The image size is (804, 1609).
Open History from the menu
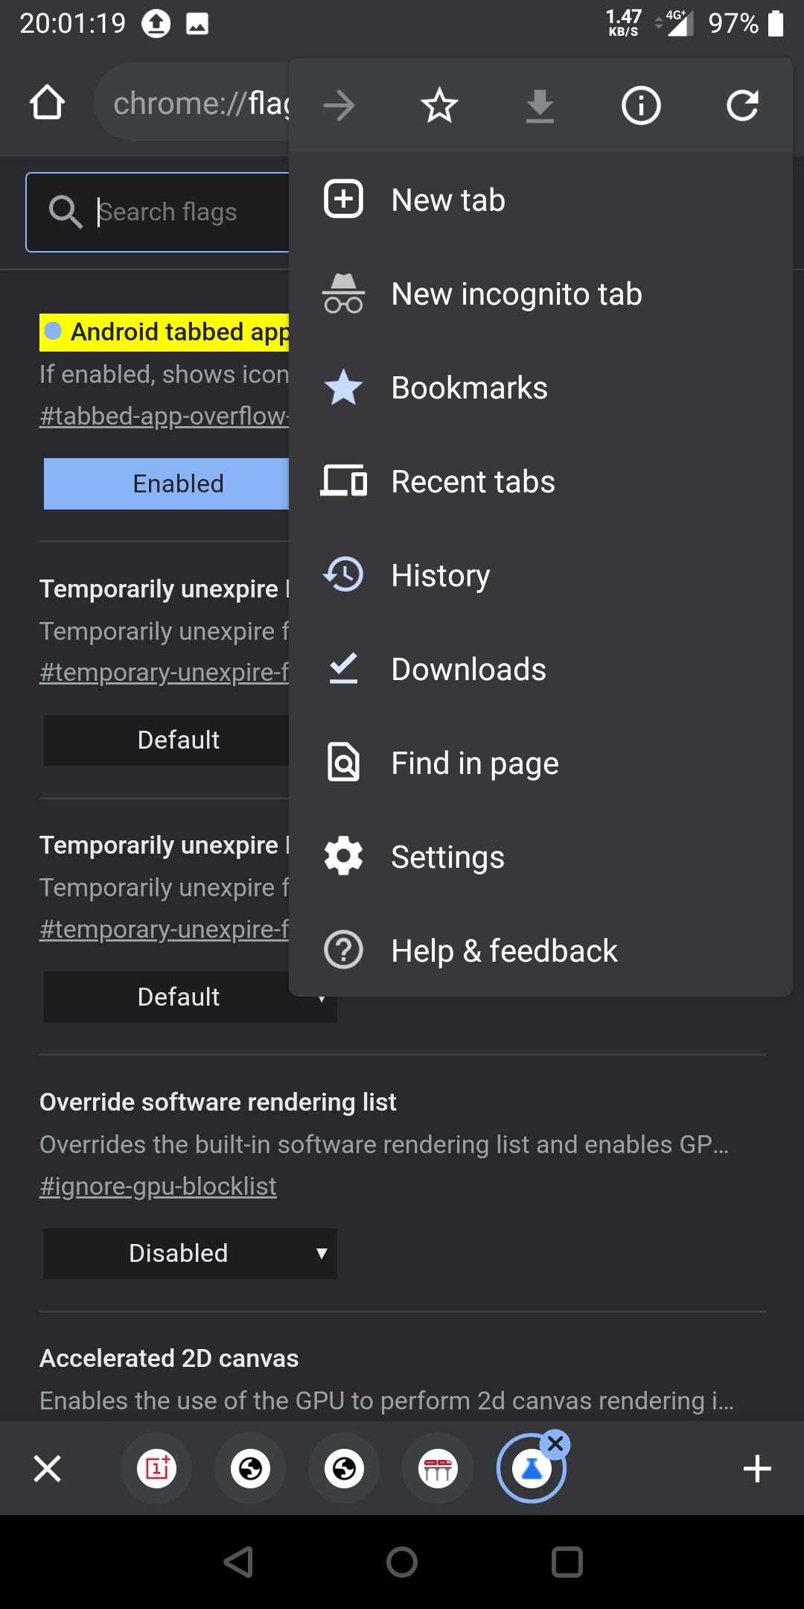point(441,576)
